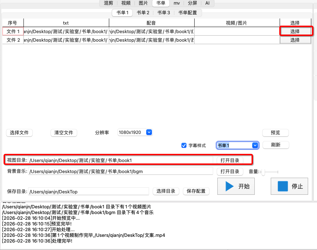Click the 保存目录 path input field
The height and width of the screenshot is (250, 317).
tap(88, 192)
